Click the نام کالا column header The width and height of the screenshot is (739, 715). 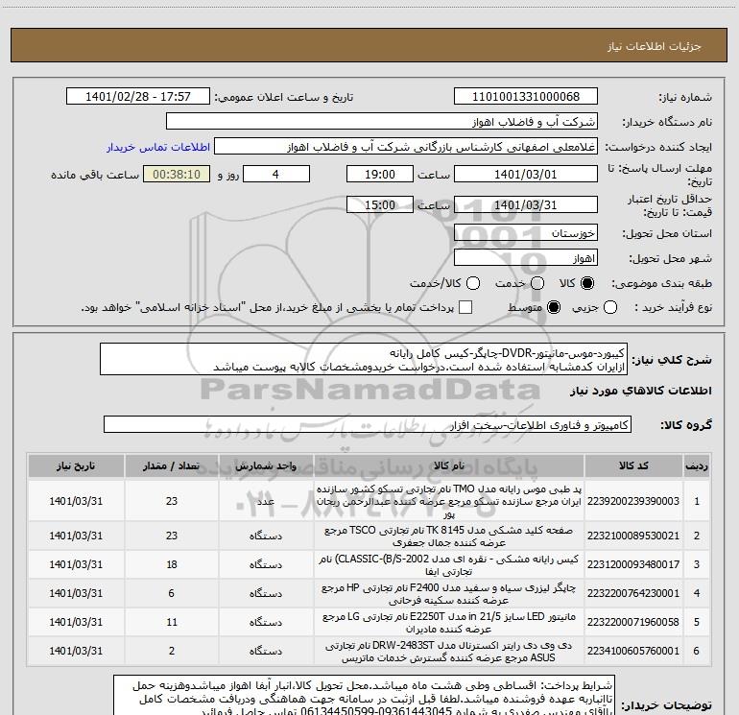[449, 465]
